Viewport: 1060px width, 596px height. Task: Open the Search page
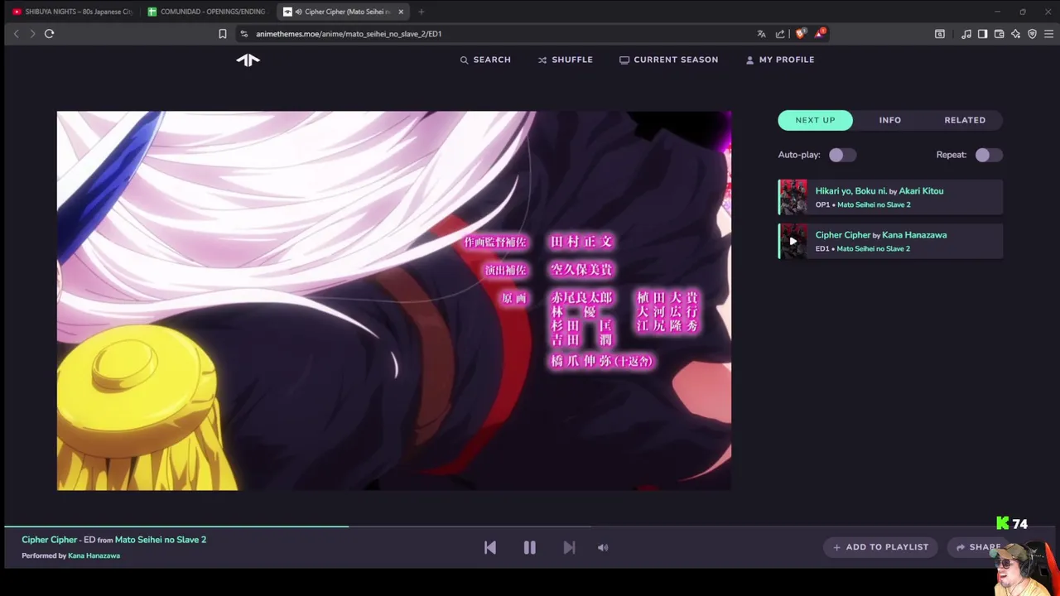pyautogui.click(x=485, y=60)
